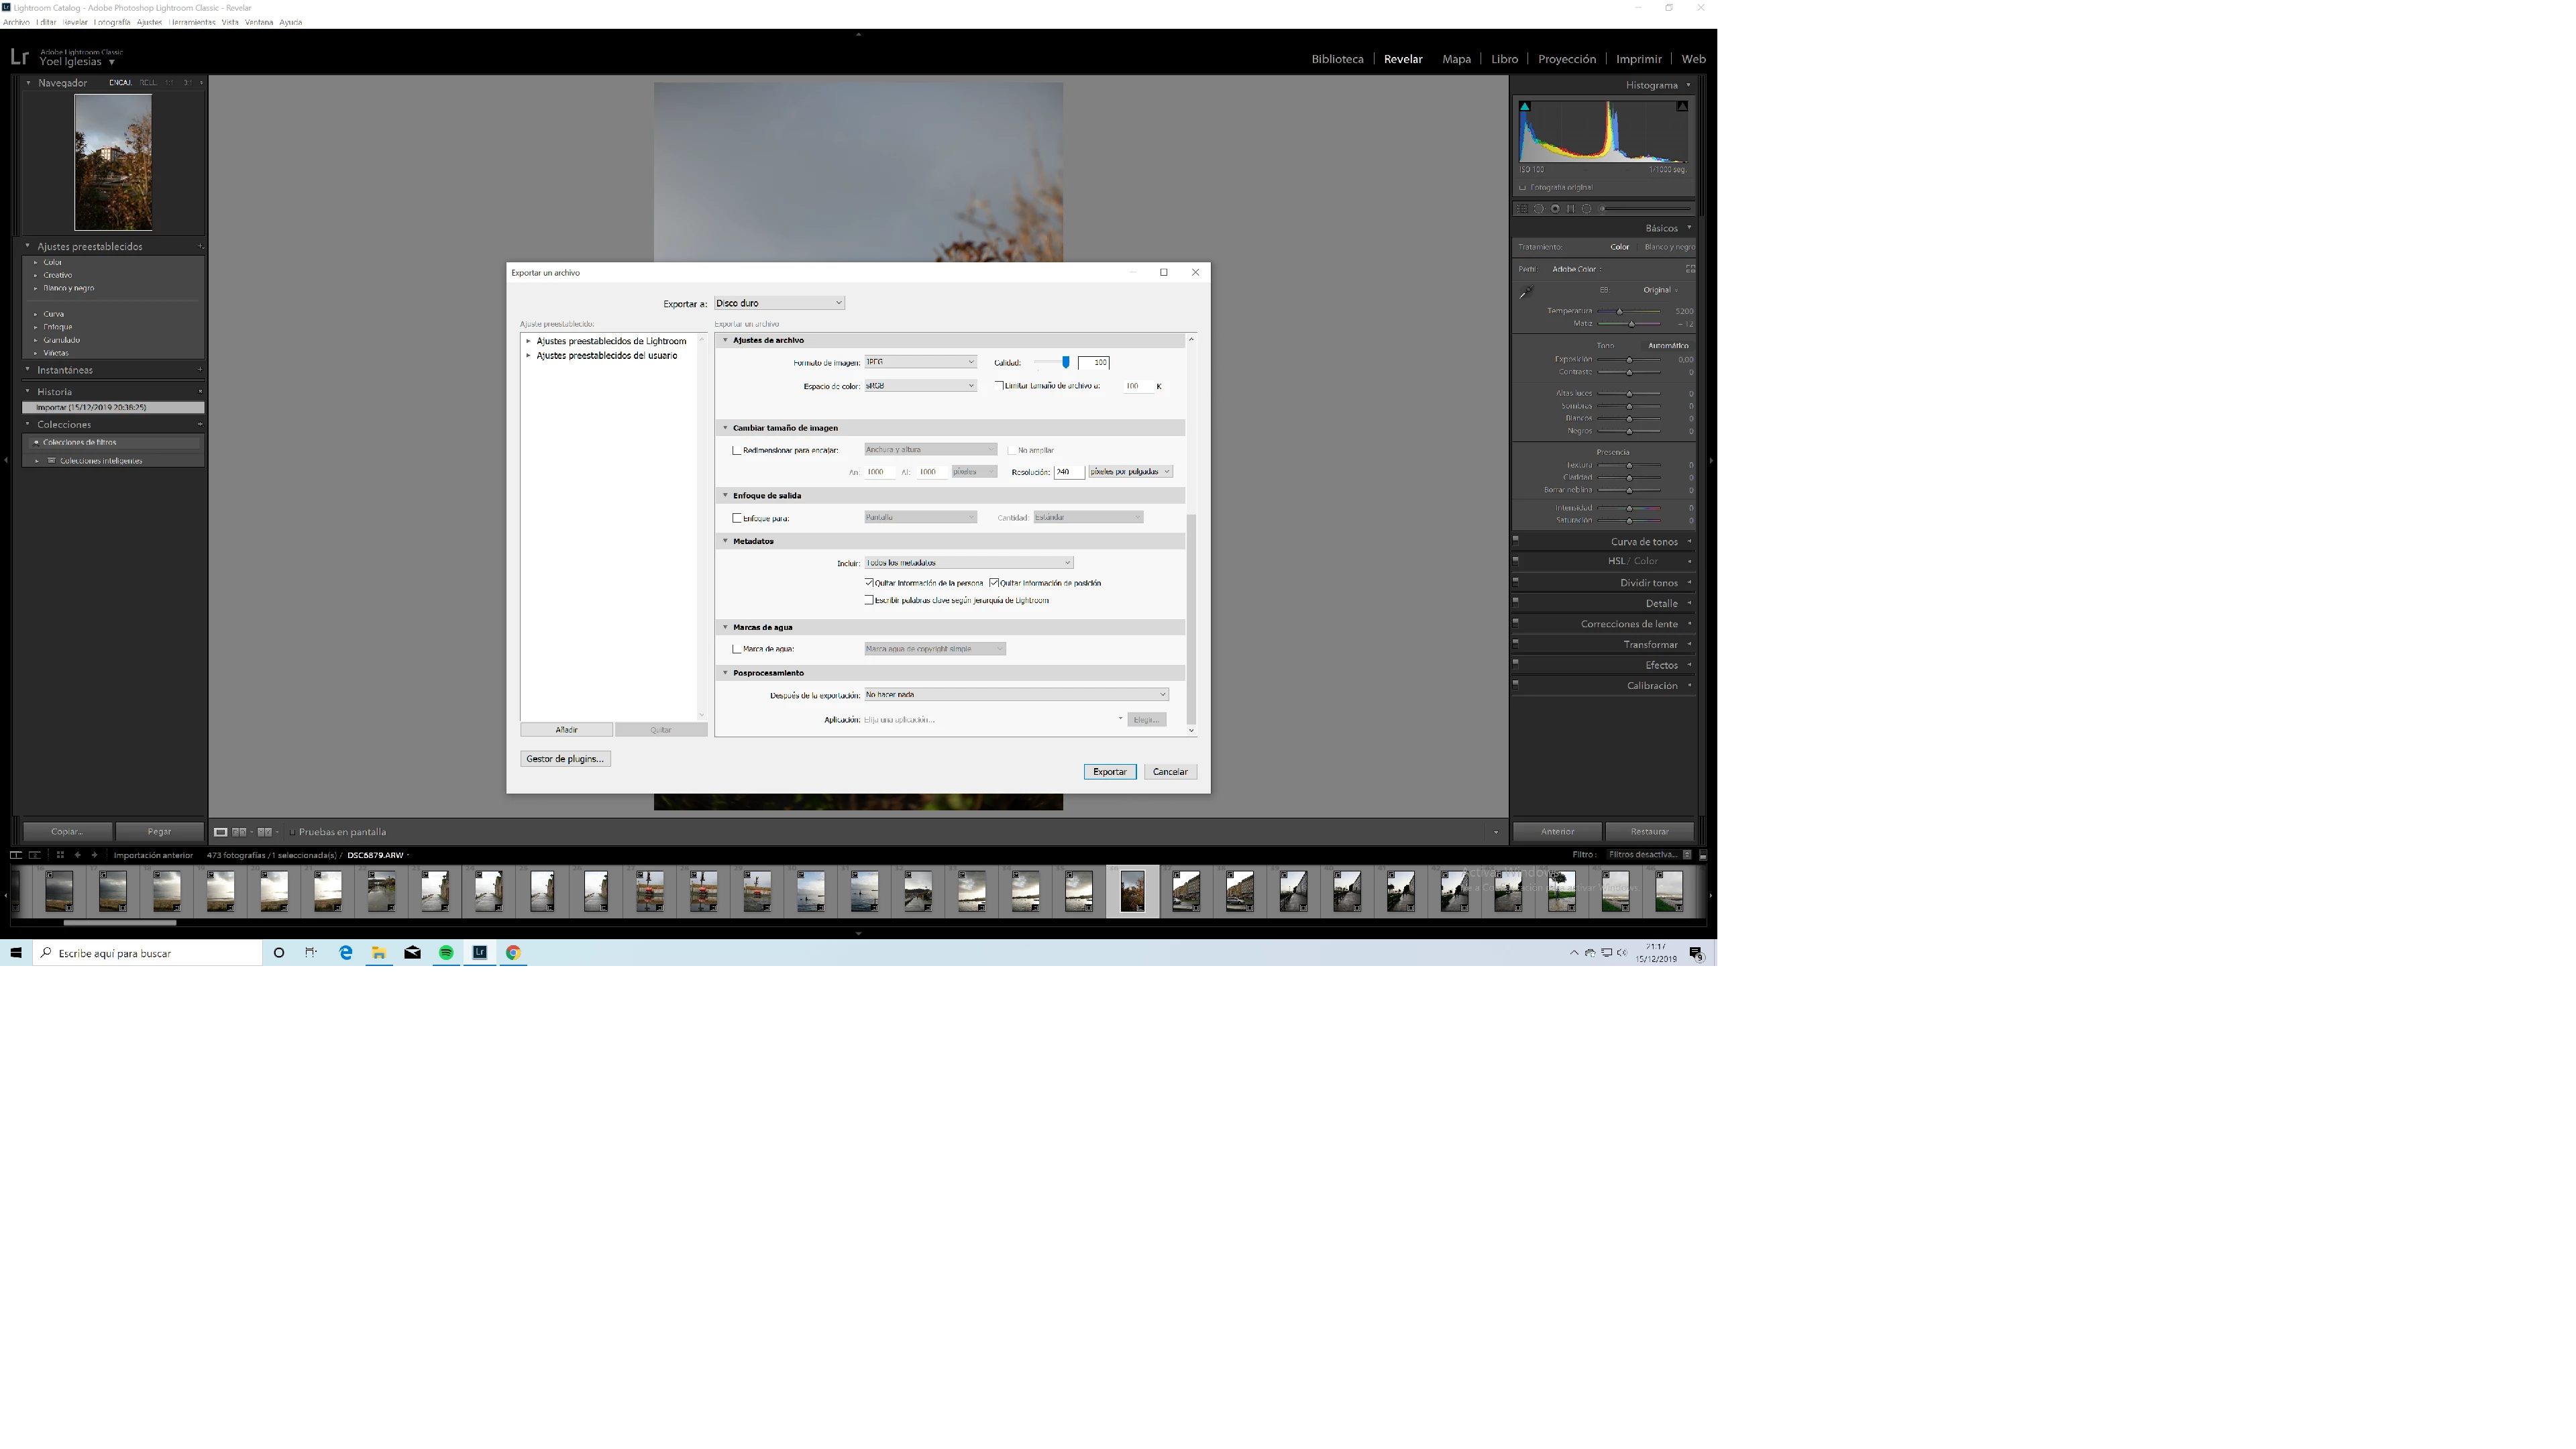
Task: Check Redimensionar para encajar option
Action: tap(738, 450)
